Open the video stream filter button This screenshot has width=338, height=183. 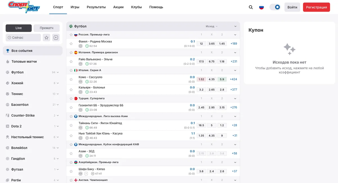click(56, 37)
